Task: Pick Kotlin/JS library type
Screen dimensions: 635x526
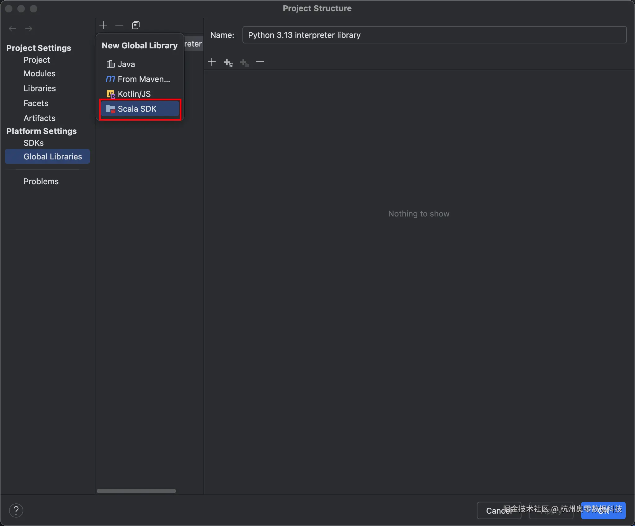Action: point(134,94)
